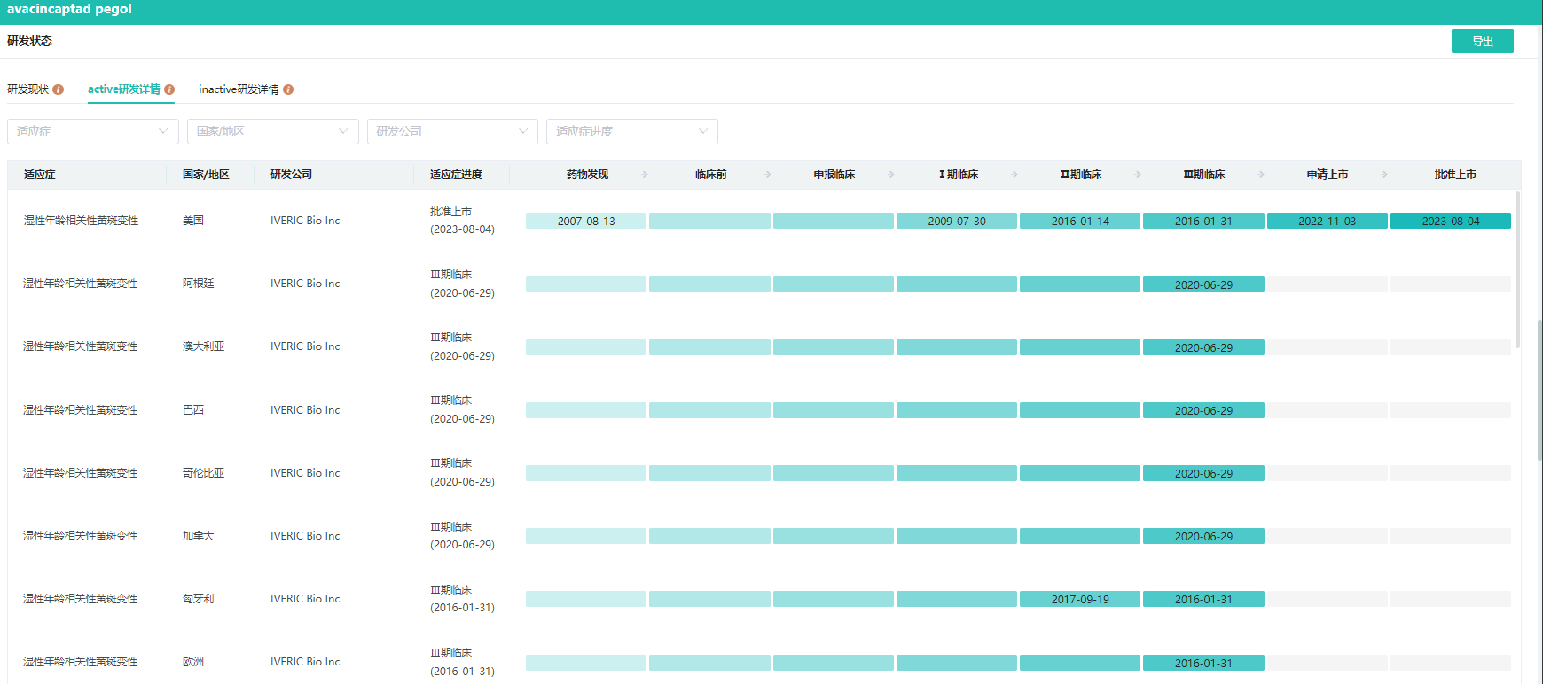Select the 2023-08-04 批准上市 progress bar
The image size is (1543, 684).
coord(1450,221)
